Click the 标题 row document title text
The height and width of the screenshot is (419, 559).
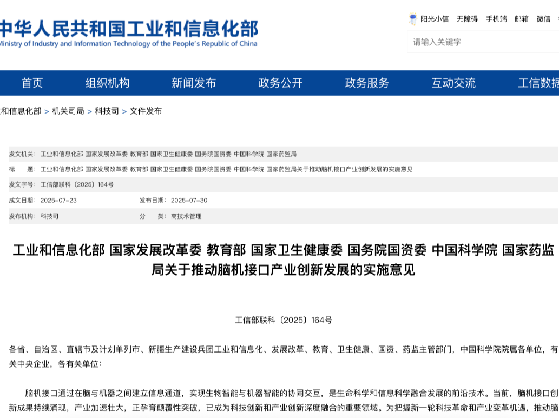(x=226, y=169)
